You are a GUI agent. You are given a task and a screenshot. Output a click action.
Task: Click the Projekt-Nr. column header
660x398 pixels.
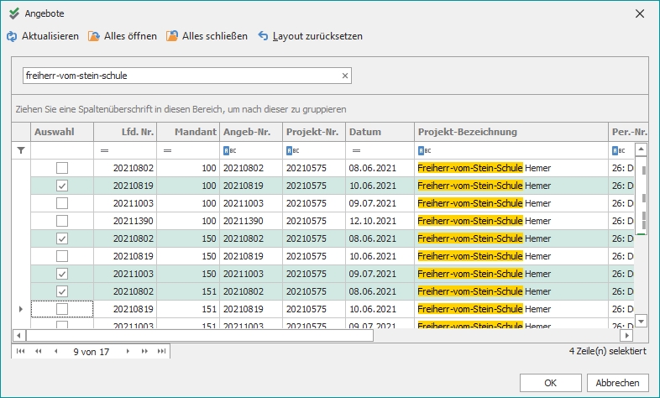click(312, 132)
